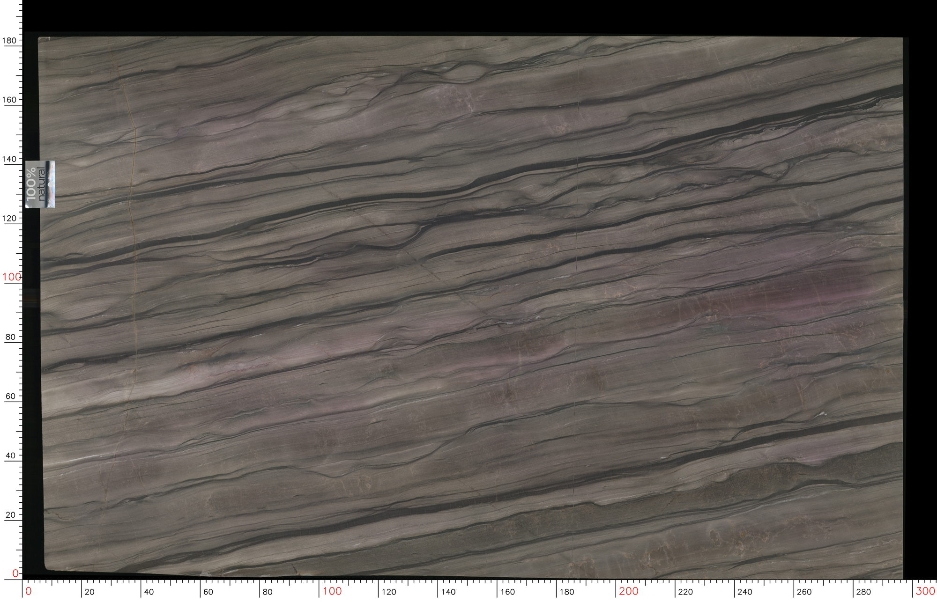Viewport: 937px width, 602px height.
Task: Click the 60 mark on vertical ruler
Action: pyautogui.click(x=10, y=396)
